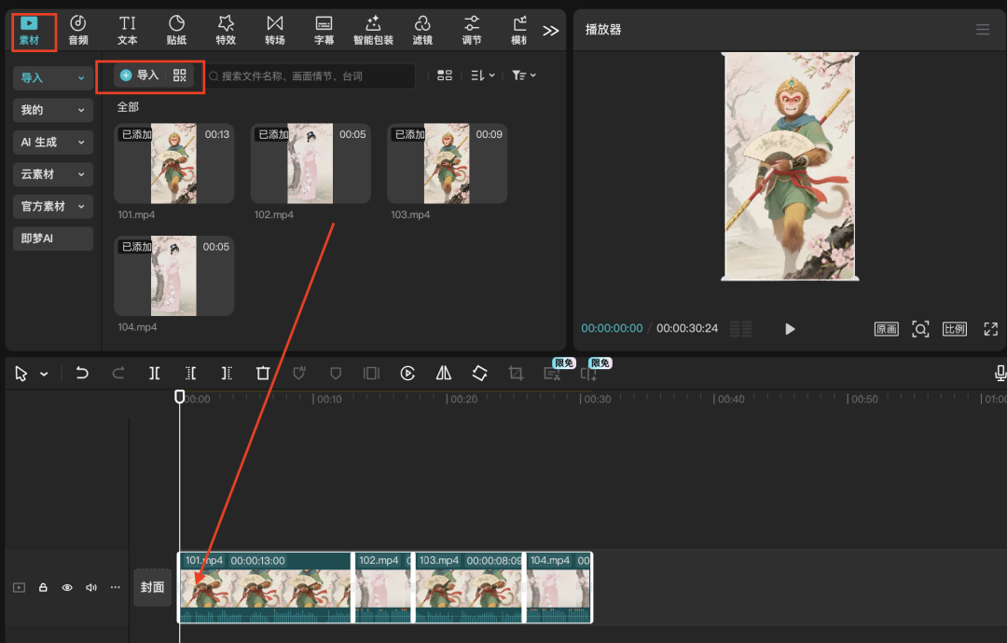
Task: Switch to the 贴纸 (Stickers) tab
Action: coord(176,30)
